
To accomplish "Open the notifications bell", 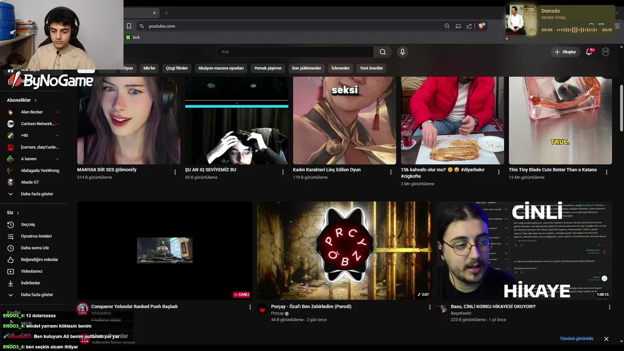I will (x=589, y=52).
